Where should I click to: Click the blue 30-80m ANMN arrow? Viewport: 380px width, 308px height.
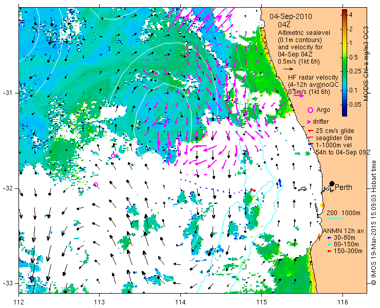click(329, 238)
